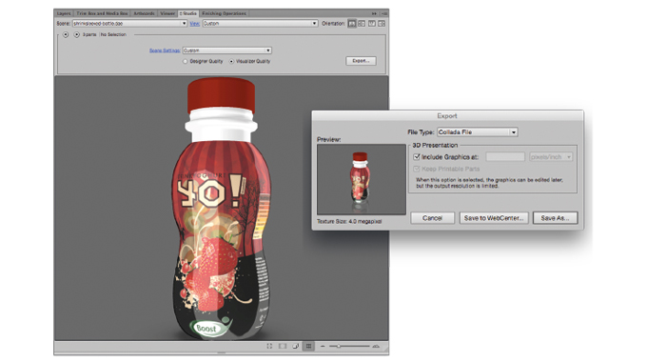Image resolution: width=647 pixels, height=362 pixels.
Task: Click the 'Texture Size: 4.0 megapixel' text
Action: click(349, 222)
